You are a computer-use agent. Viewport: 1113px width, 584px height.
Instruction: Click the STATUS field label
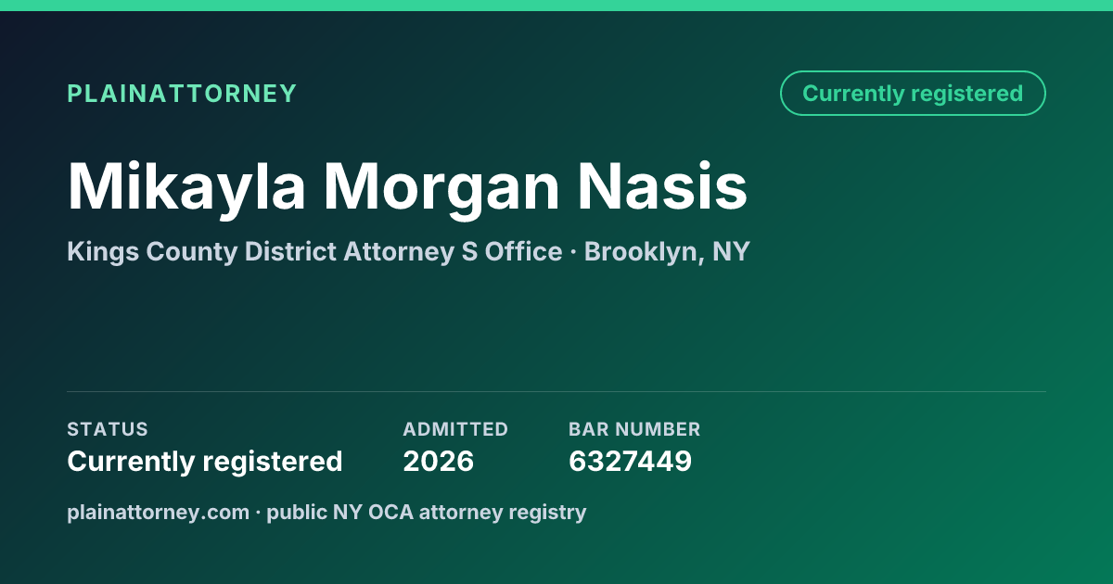(108, 429)
